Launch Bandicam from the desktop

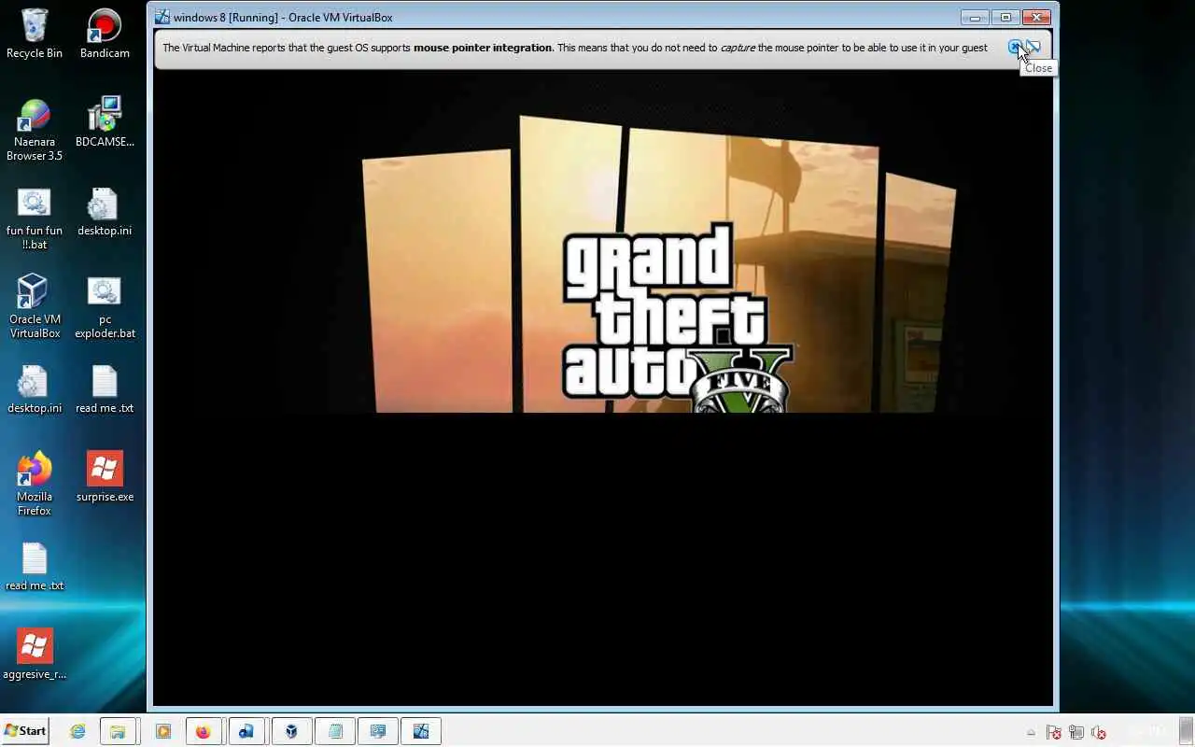105,34
